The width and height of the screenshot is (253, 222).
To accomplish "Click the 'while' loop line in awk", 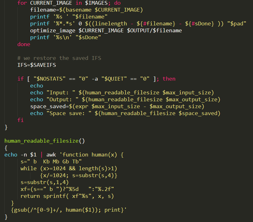I will (69, 168).
